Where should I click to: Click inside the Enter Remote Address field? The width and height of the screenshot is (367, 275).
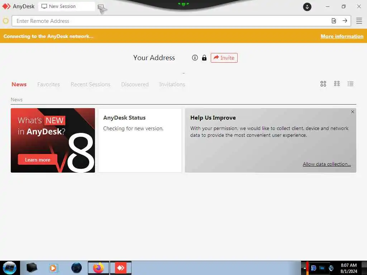pos(171,21)
